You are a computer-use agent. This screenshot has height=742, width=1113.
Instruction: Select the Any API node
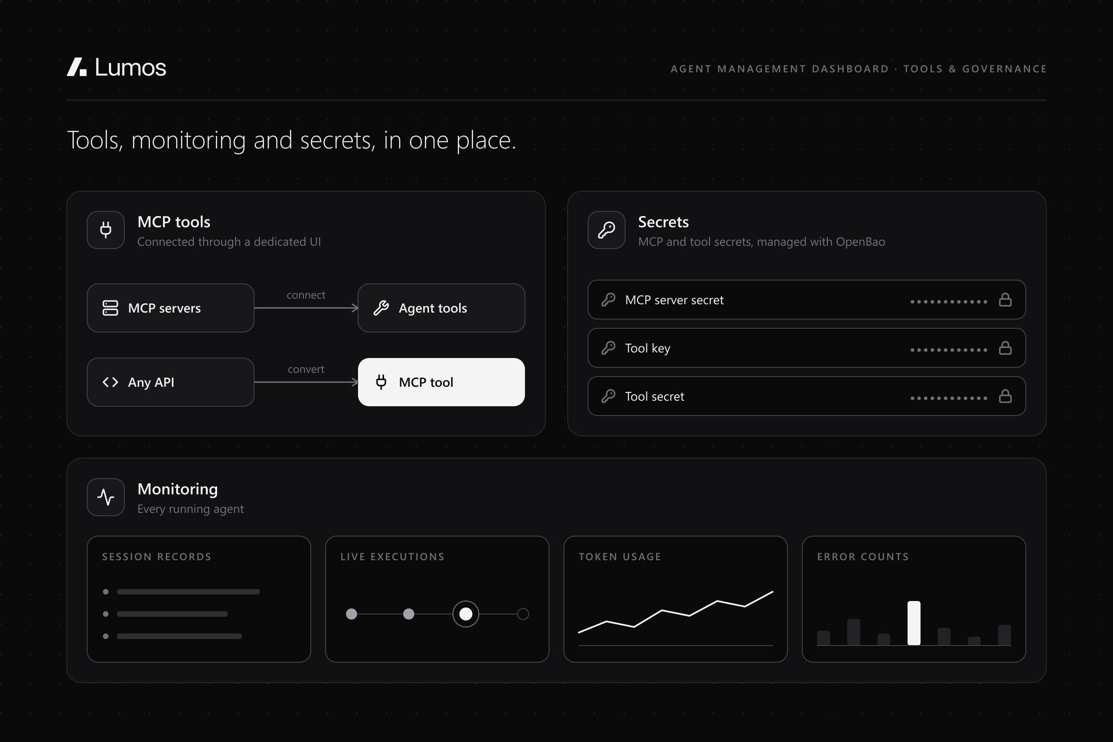(x=170, y=382)
